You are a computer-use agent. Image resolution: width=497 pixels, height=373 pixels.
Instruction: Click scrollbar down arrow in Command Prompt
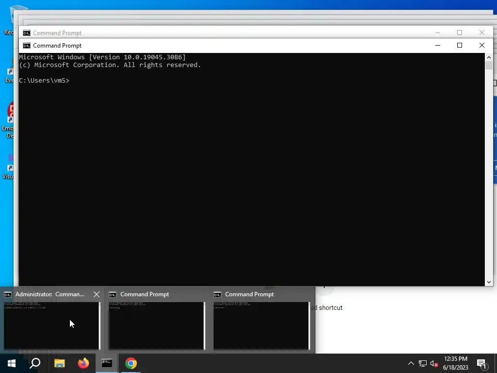point(489,282)
